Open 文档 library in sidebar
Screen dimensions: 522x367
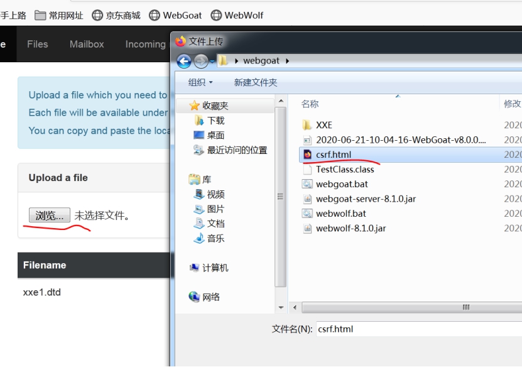click(x=209, y=224)
